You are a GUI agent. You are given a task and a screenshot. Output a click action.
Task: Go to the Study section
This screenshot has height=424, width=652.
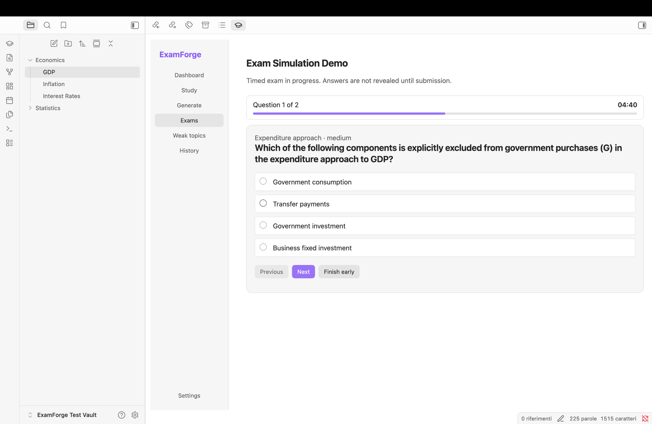[189, 90]
